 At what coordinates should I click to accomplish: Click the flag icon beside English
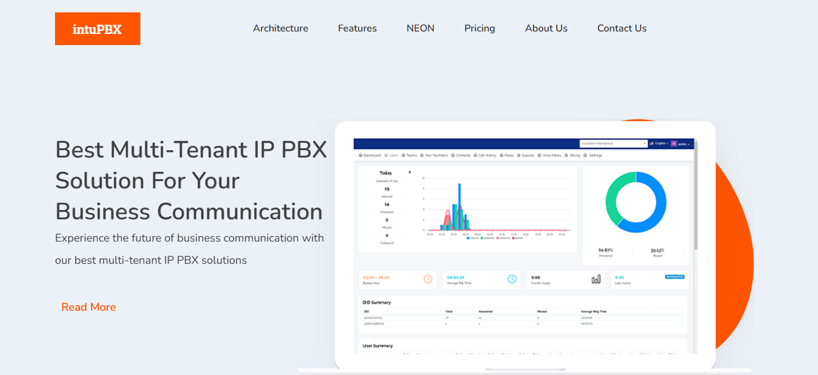click(x=652, y=143)
